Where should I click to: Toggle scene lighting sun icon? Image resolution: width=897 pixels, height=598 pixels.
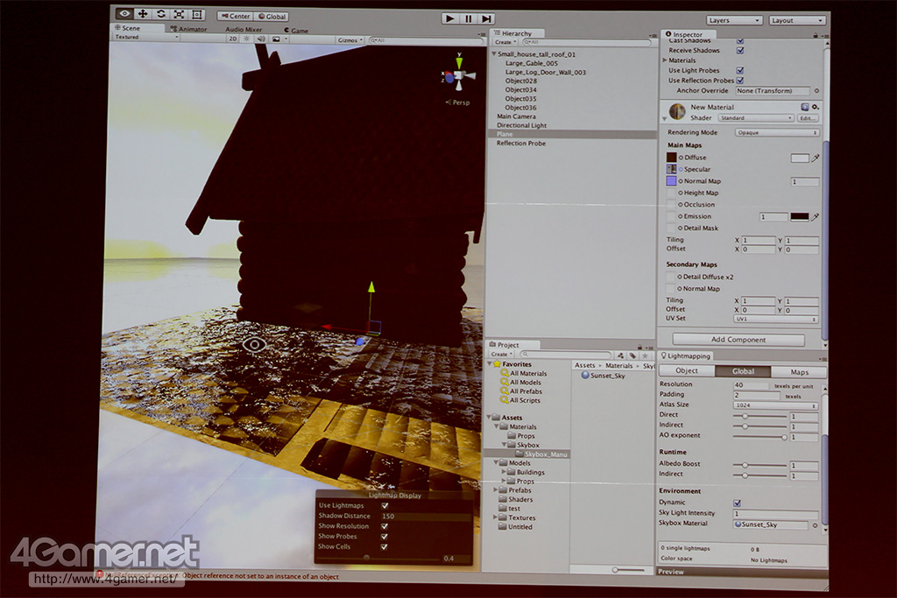pos(246,39)
